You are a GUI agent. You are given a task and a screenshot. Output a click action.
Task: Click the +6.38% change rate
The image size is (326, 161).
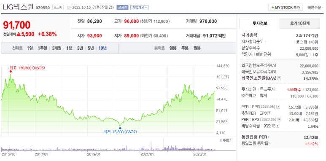pyautogui.click(x=47, y=34)
